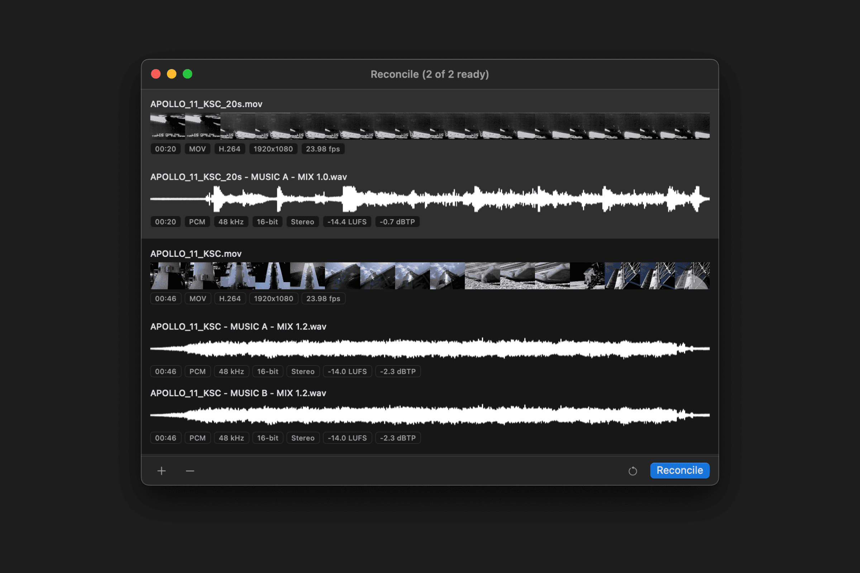Click the 23.98 fps badge under APOLLO_11_KSC.mov
The height and width of the screenshot is (573, 860).
click(323, 299)
